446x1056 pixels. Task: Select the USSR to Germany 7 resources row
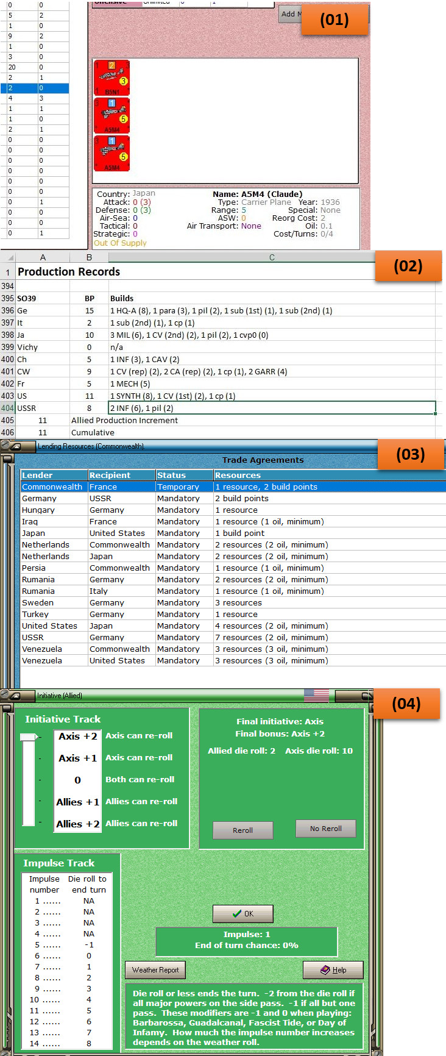click(233, 637)
